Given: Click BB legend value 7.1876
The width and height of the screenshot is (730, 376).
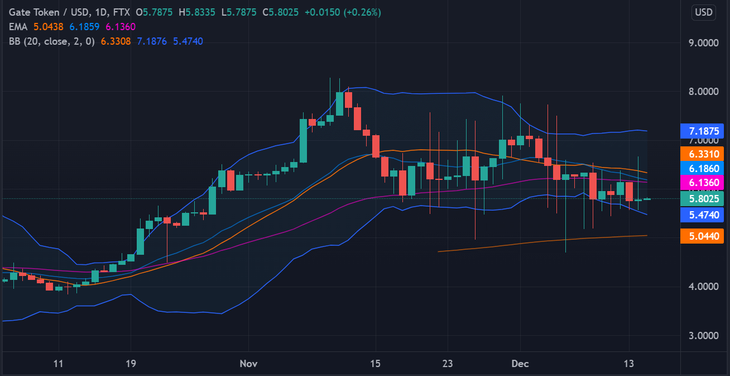Looking at the screenshot, I should tap(152, 41).
